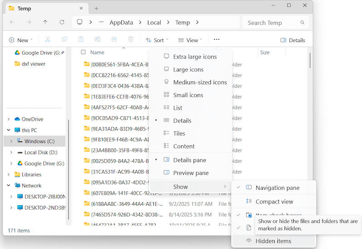The image size is (362, 249).
Task: Click the Rename icon in toolbar
Action: tap(97, 40)
